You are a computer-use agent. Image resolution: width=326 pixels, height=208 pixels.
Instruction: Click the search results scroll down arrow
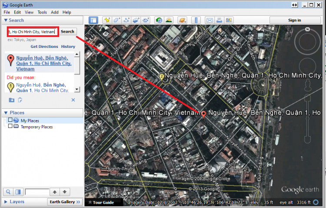click(x=77, y=89)
